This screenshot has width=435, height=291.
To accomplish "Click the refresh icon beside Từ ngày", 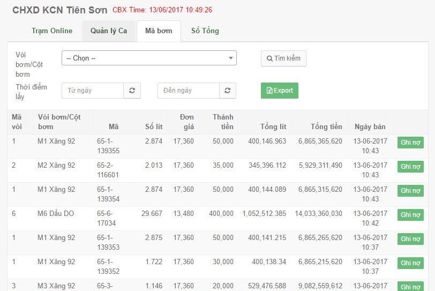I will coord(132,91).
